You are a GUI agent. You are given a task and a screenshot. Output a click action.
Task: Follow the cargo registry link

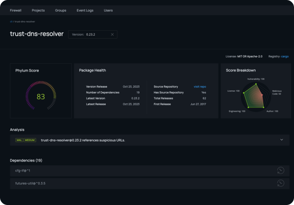click(285, 57)
